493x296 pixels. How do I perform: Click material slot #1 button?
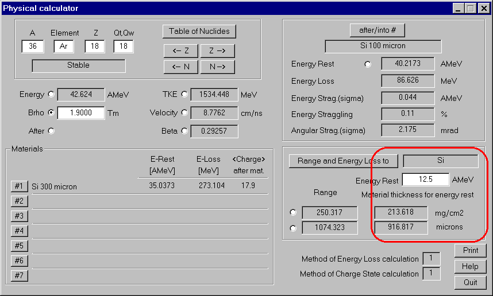[19, 186]
